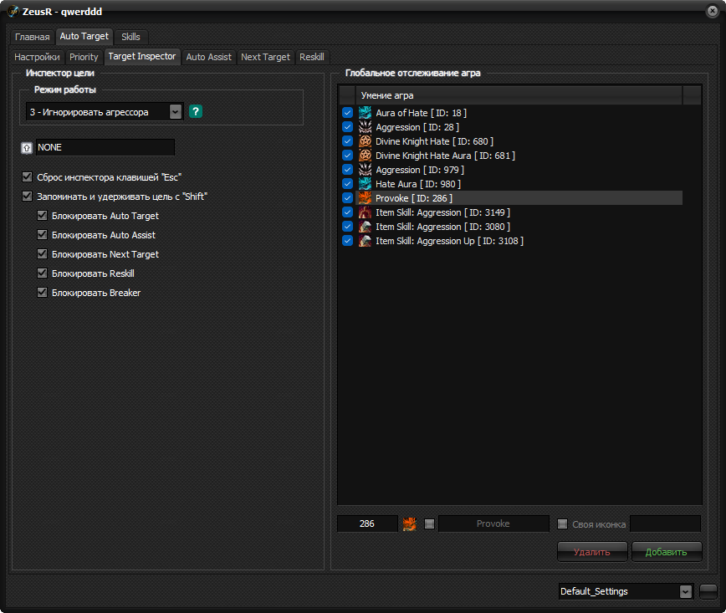
Task: Toggle "Сброс инспектора клавишей Esc" checkbox
Action: point(28,176)
